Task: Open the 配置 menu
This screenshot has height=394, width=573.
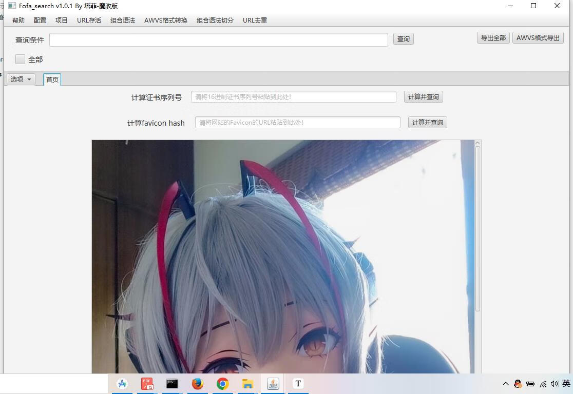Action: pyautogui.click(x=40, y=21)
